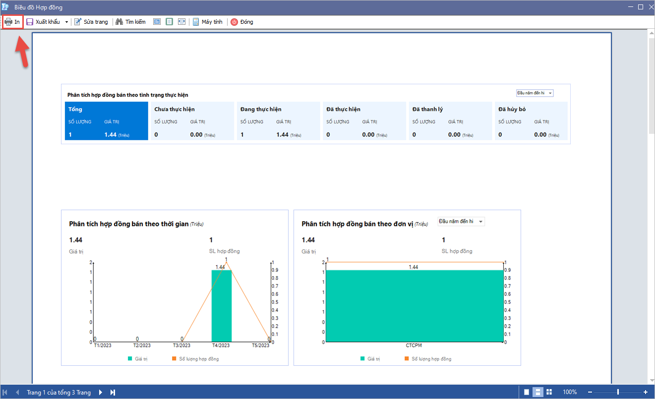
Task: Click the In (Print) printer icon
Action: point(8,22)
